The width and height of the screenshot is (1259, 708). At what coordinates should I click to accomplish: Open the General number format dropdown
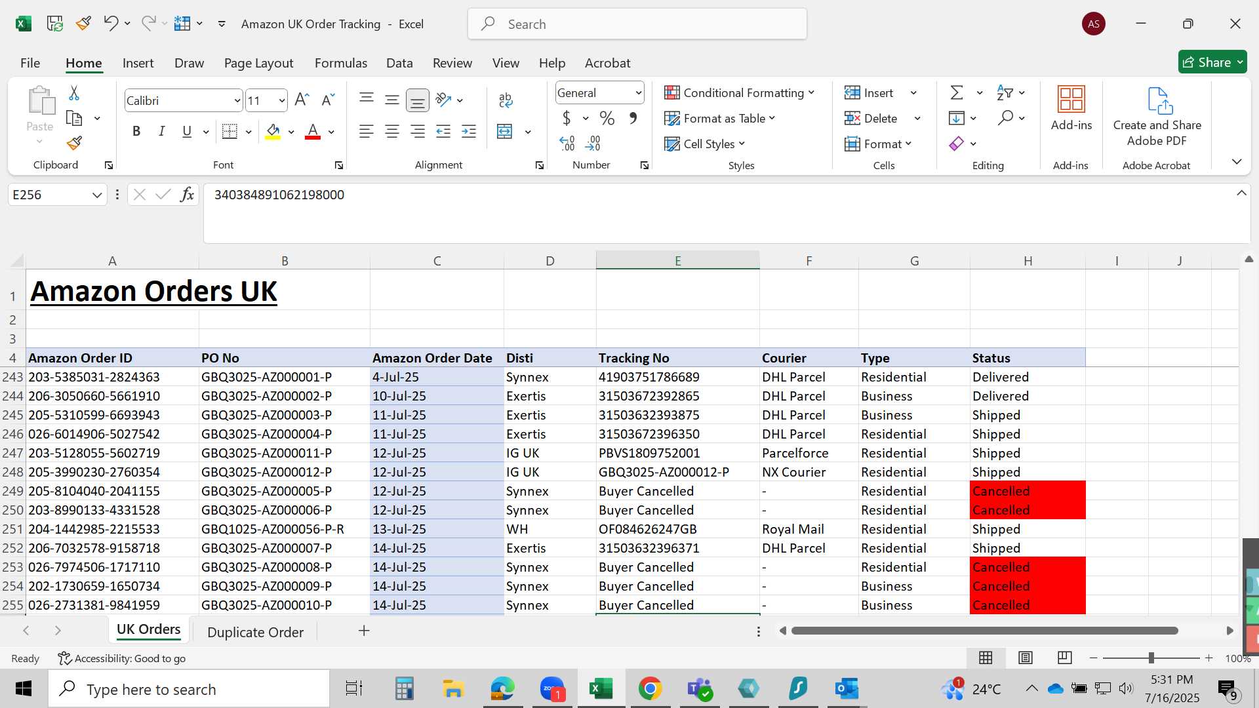click(638, 93)
